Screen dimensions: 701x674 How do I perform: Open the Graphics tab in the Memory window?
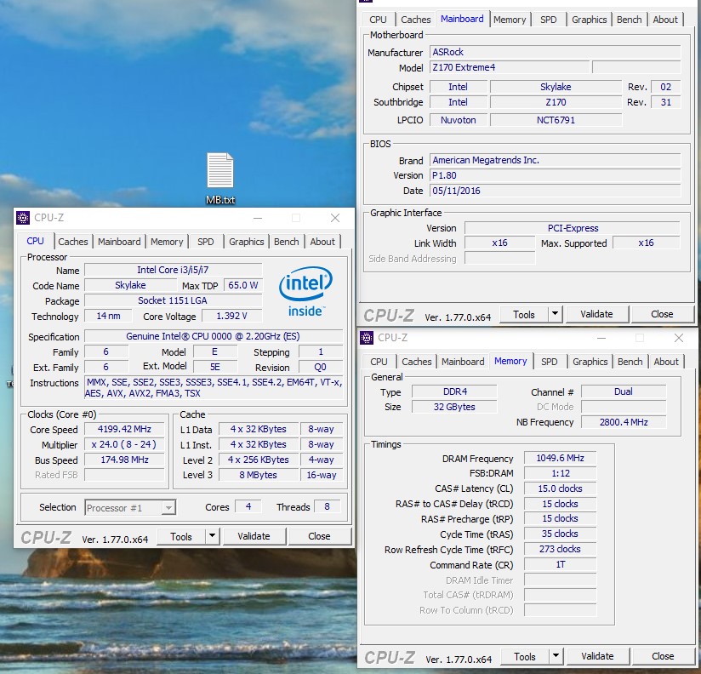click(590, 362)
